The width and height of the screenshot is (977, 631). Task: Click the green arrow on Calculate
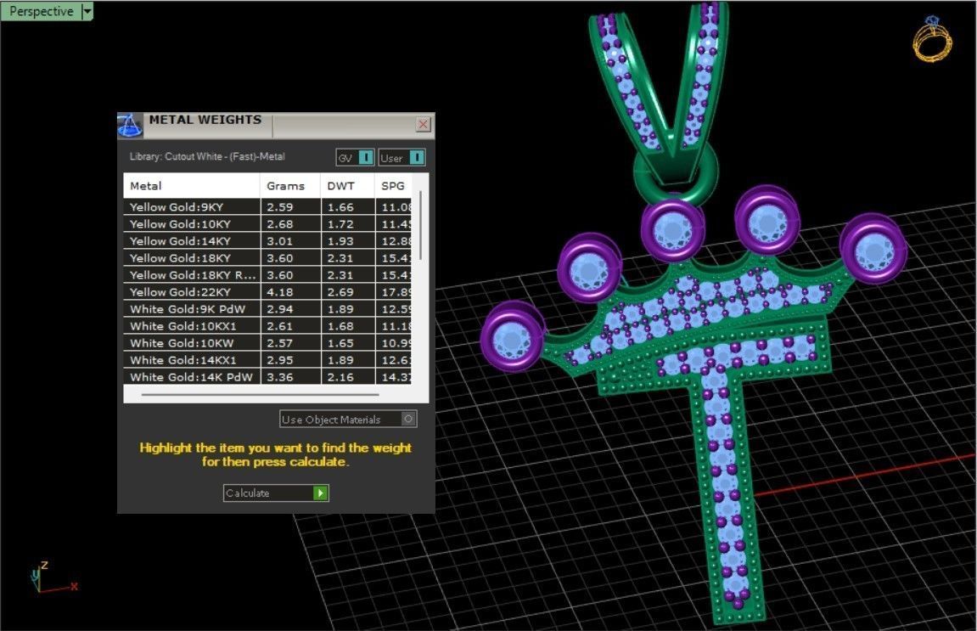click(320, 493)
